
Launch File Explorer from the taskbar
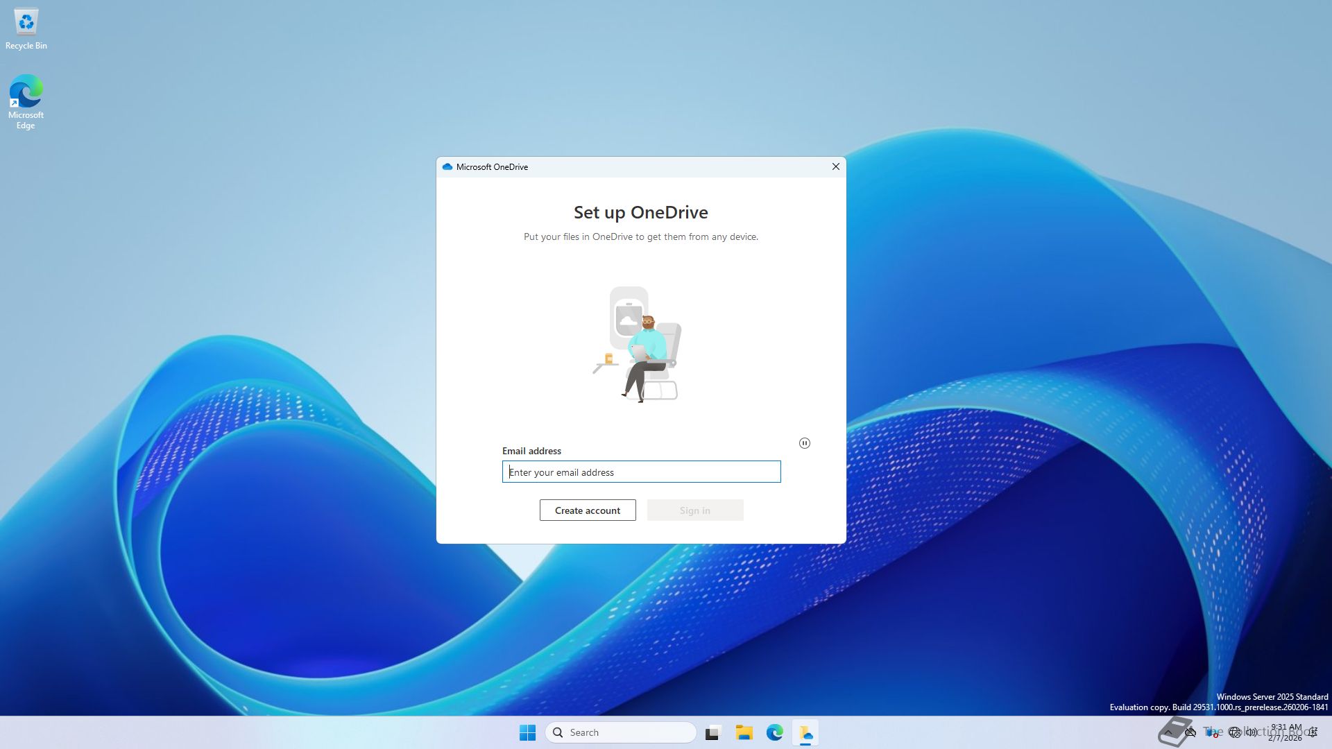coord(744,732)
